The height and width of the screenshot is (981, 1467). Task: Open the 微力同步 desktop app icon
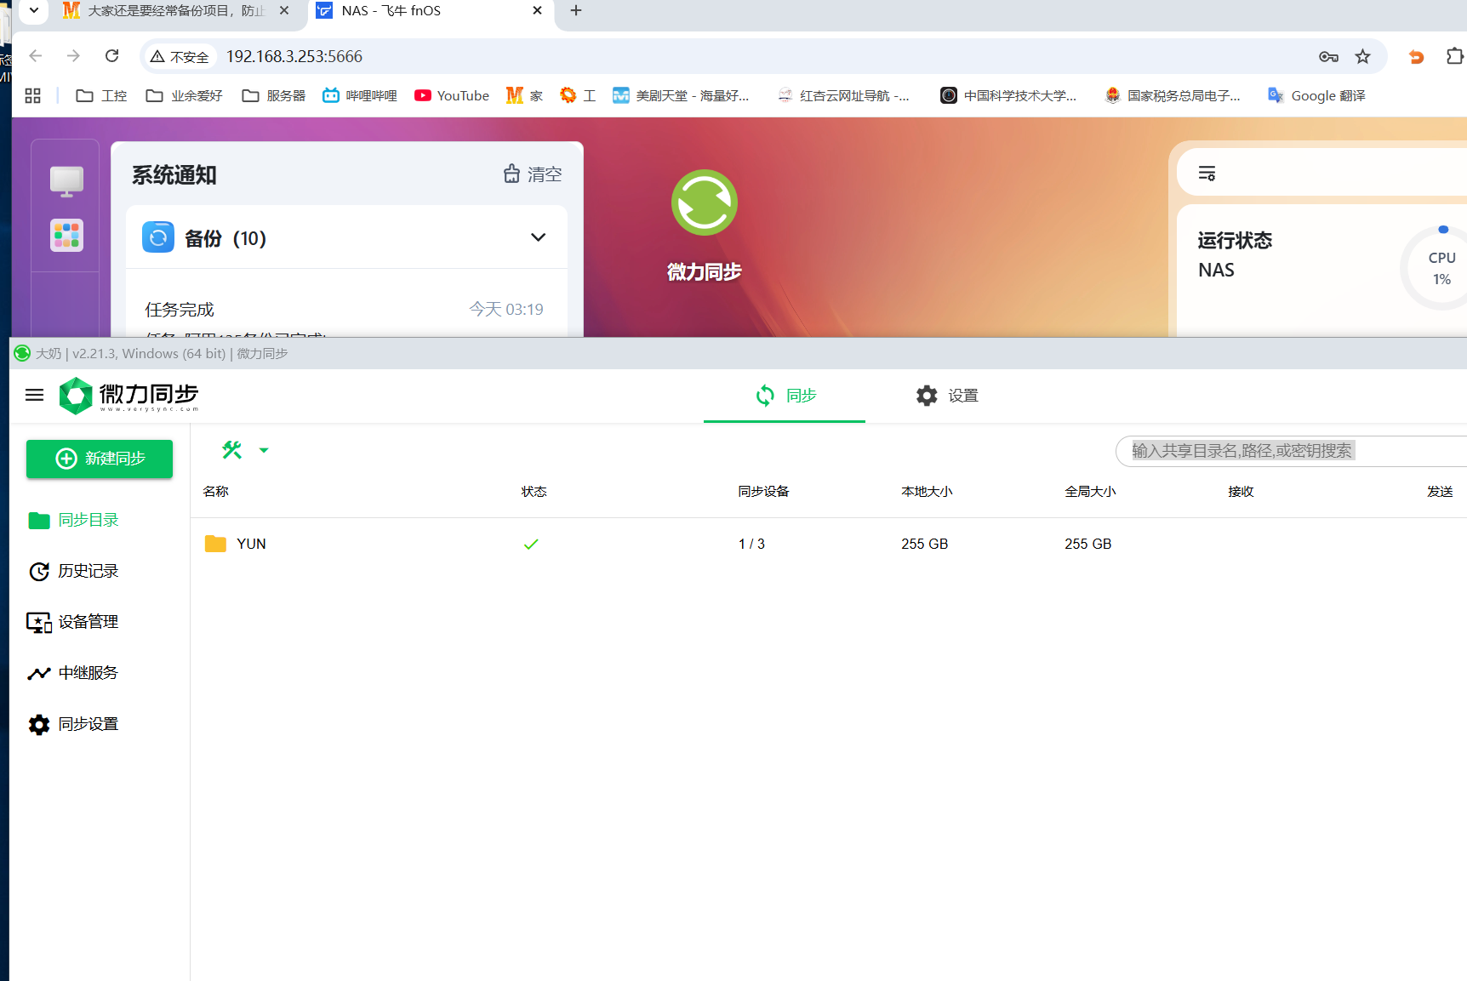(x=704, y=203)
